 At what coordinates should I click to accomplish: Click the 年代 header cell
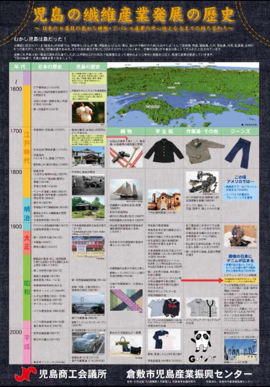(x=20, y=67)
